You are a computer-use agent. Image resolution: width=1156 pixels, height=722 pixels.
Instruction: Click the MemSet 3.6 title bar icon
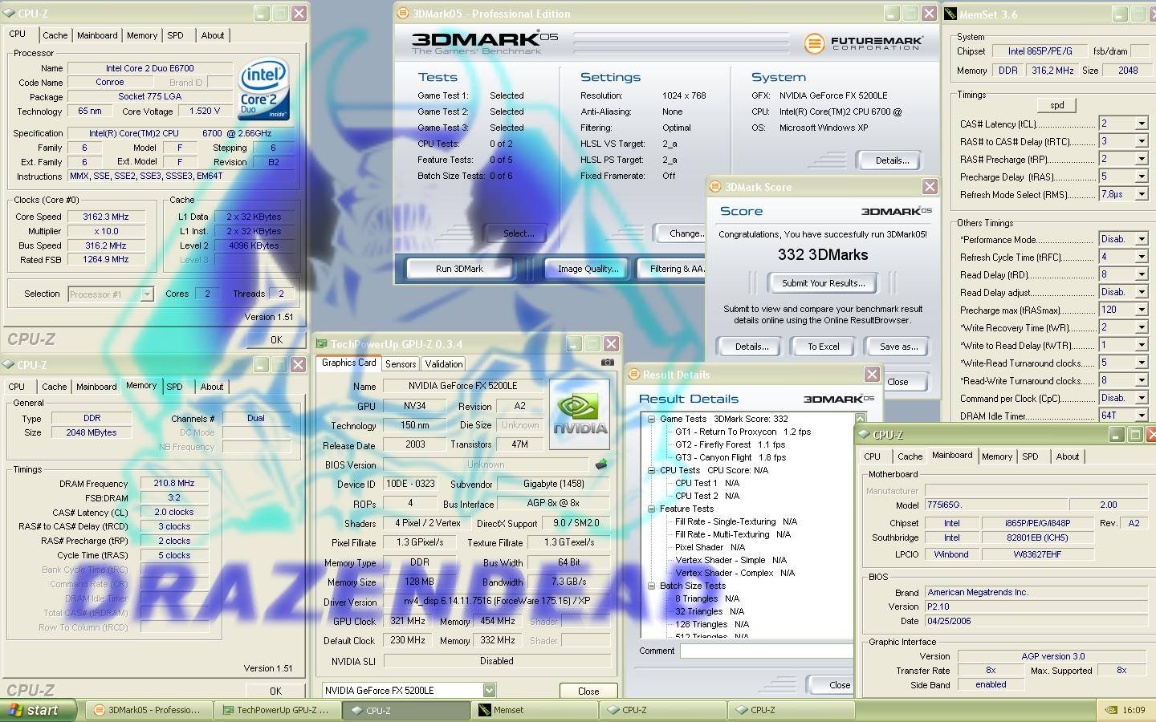[950, 14]
